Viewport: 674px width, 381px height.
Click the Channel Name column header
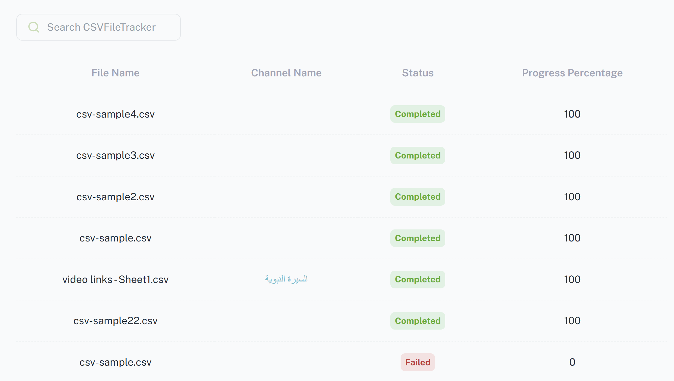[x=286, y=73]
